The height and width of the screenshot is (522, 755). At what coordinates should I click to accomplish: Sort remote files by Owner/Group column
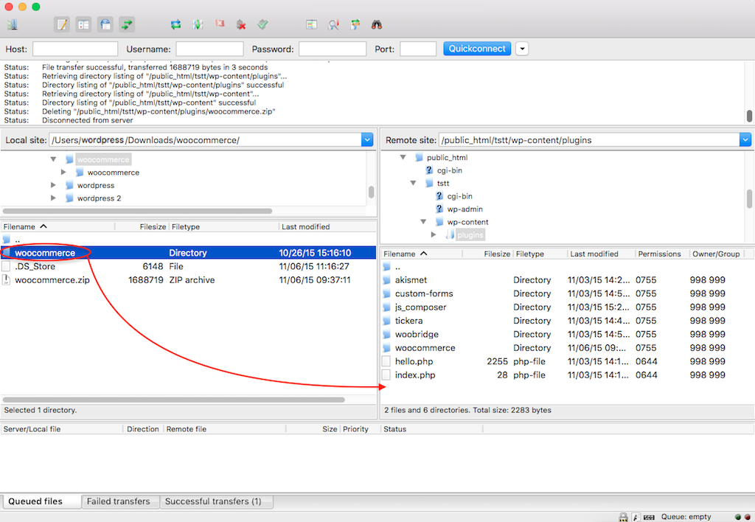click(x=716, y=254)
